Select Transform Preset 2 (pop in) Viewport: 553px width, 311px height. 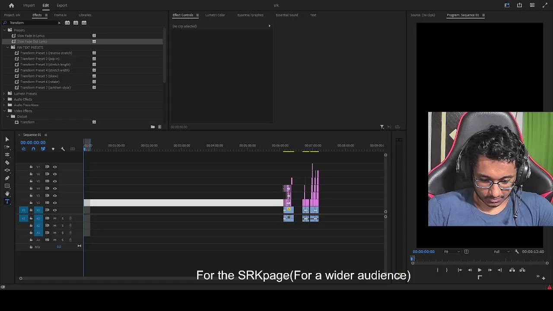tap(40, 59)
